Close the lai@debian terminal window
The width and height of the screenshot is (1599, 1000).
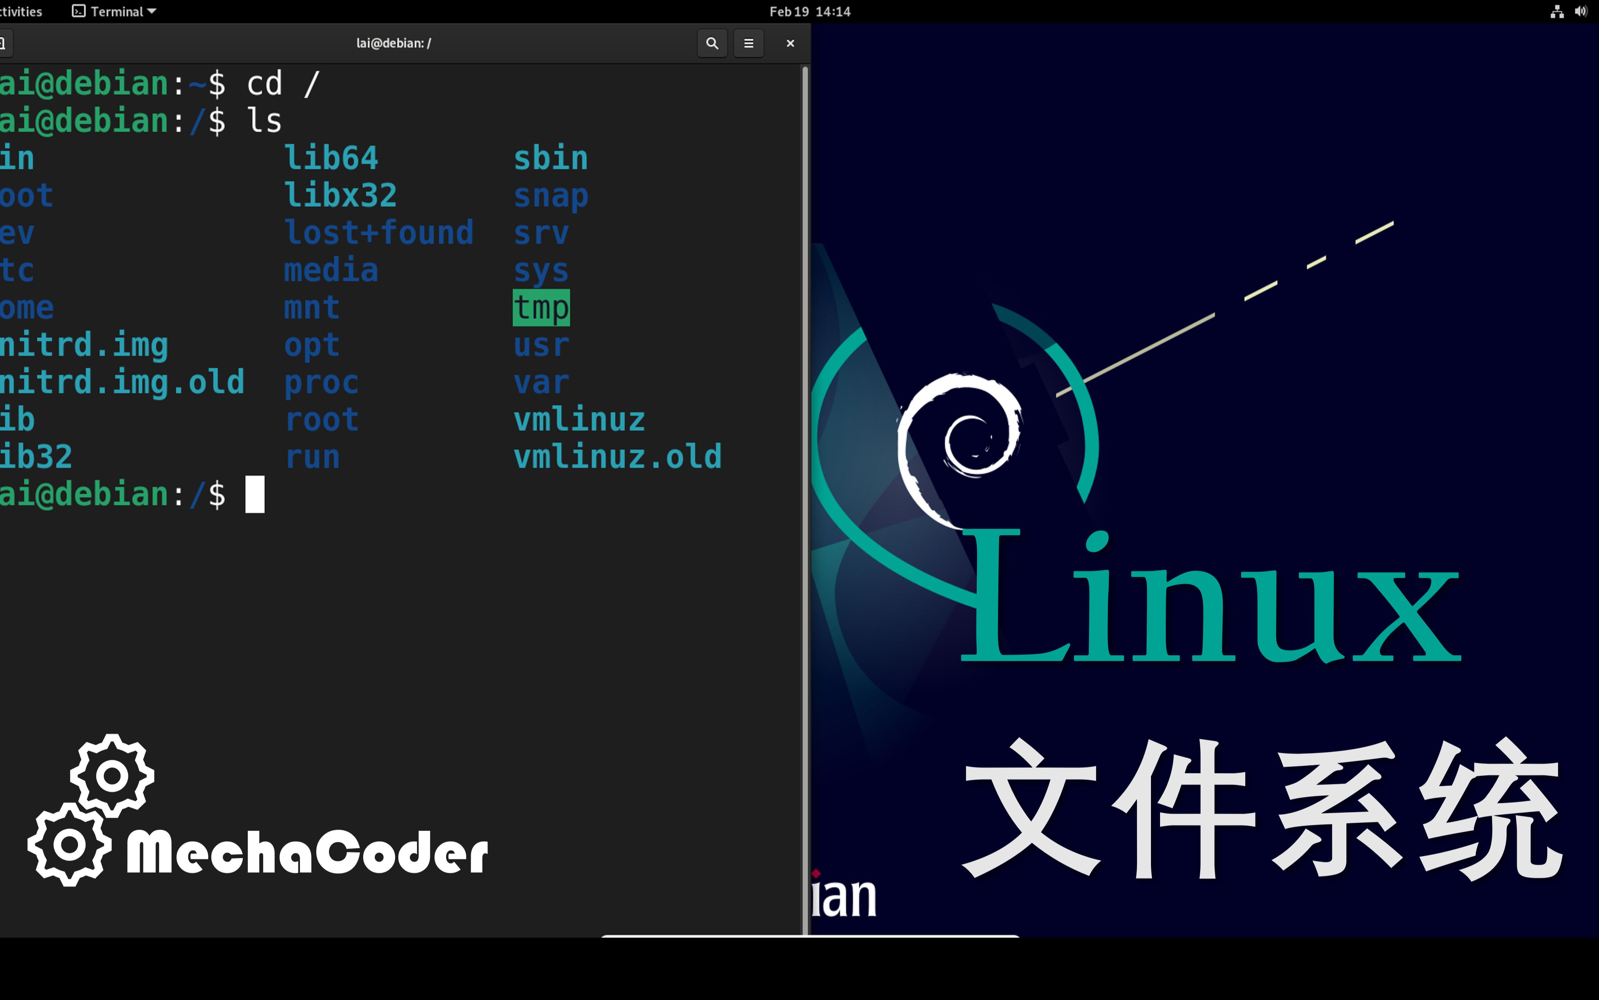(x=790, y=43)
